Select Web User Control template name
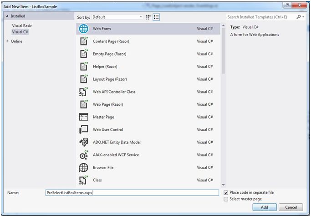This screenshot has width=311, height=217. coord(108,129)
